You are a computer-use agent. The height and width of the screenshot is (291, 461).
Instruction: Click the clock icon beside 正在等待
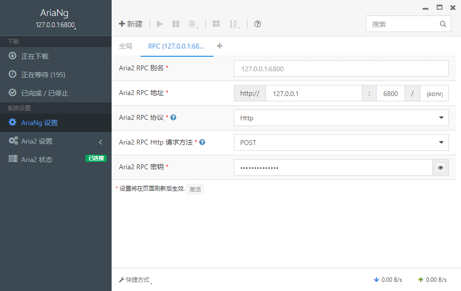12,74
